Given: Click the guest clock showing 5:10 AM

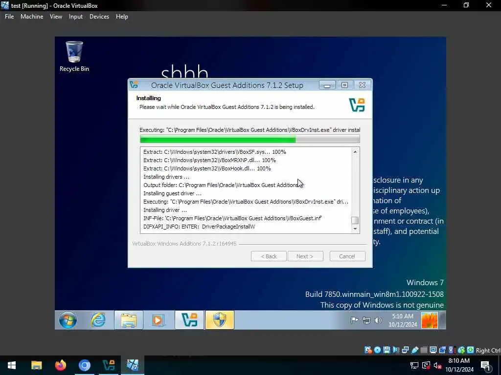Looking at the screenshot, I should (403, 320).
